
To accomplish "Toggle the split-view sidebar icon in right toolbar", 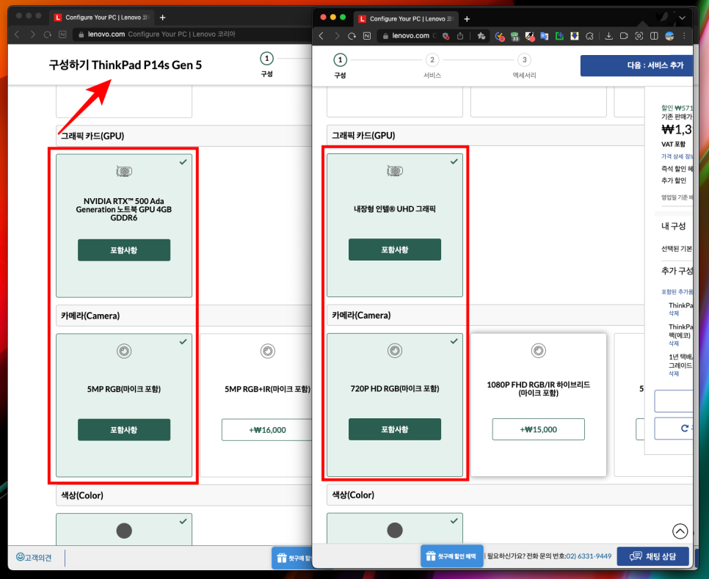I will pyautogui.click(x=654, y=36).
